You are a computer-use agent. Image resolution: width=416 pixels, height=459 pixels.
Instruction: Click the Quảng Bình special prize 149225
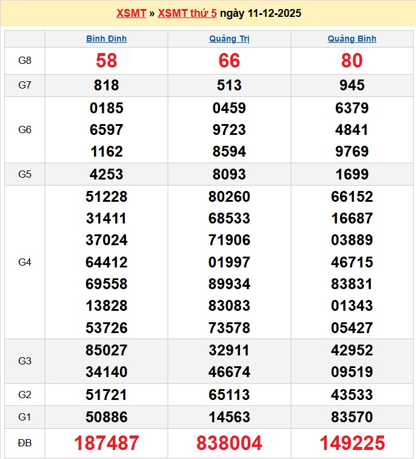(352, 443)
